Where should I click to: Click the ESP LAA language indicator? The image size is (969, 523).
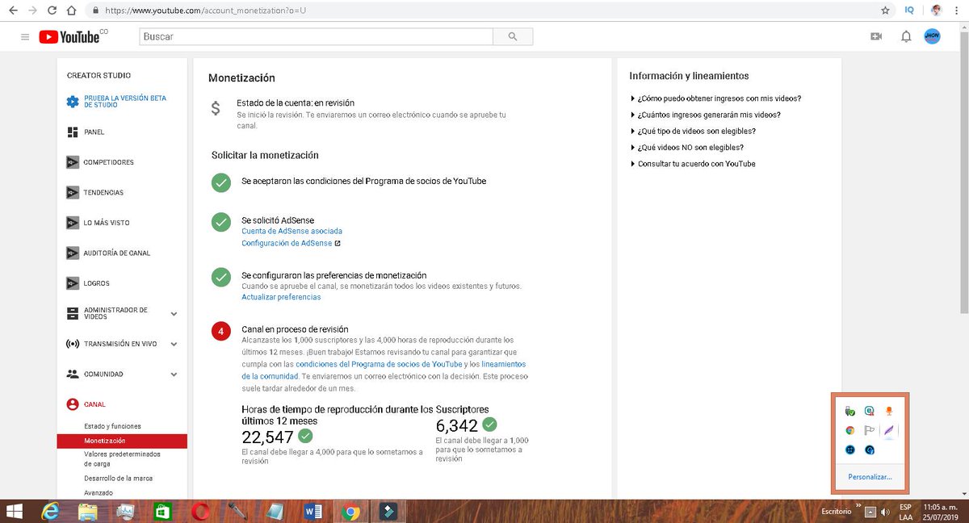tap(905, 512)
